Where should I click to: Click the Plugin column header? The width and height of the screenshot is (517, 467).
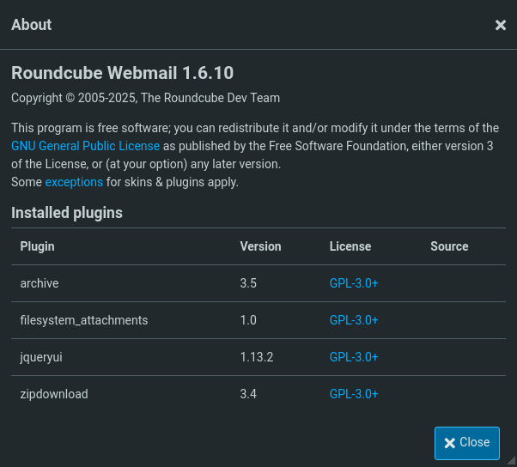tap(37, 246)
